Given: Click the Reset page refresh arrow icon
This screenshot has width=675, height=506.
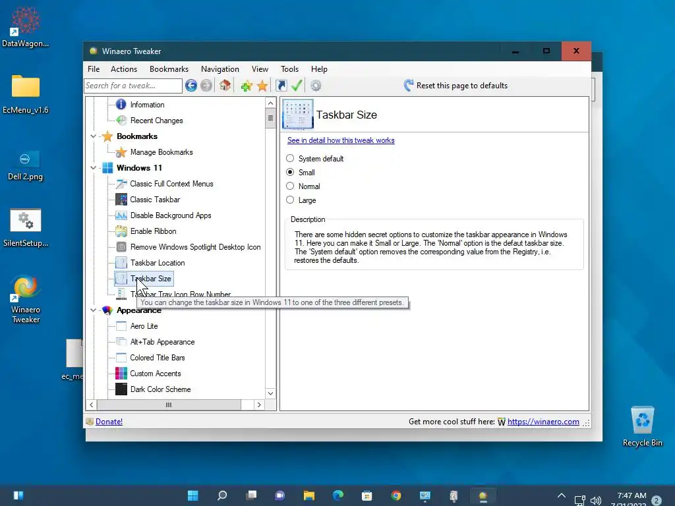Looking at the screenshot, I should 408,85.
